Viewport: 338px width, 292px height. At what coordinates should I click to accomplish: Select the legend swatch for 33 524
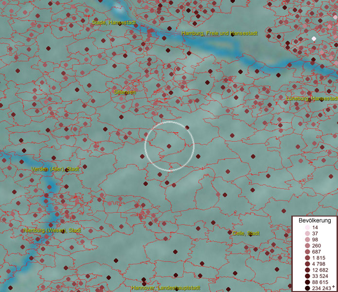(307, 276)
